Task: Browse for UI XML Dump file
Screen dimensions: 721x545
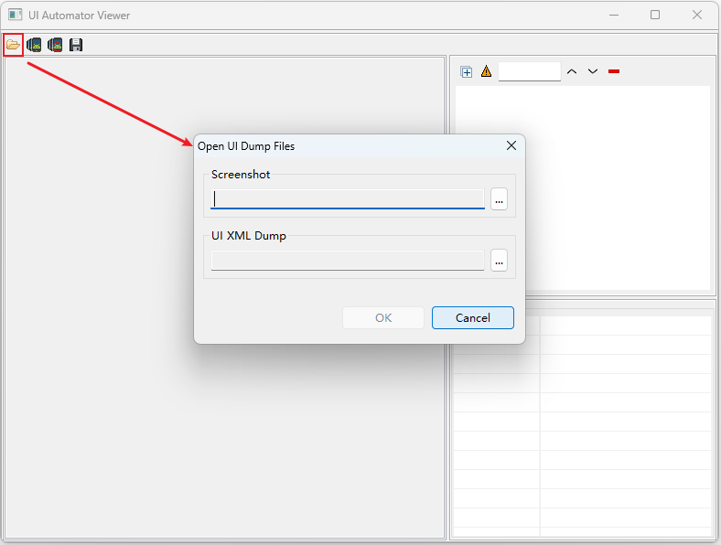Action: click(x=499, y=262)
